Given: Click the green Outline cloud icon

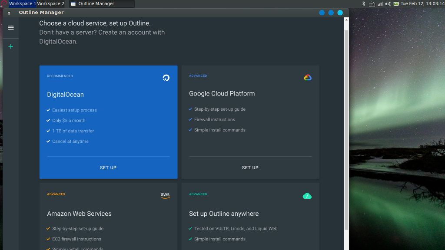Looking at the screenshot, I should coord(307,196).
